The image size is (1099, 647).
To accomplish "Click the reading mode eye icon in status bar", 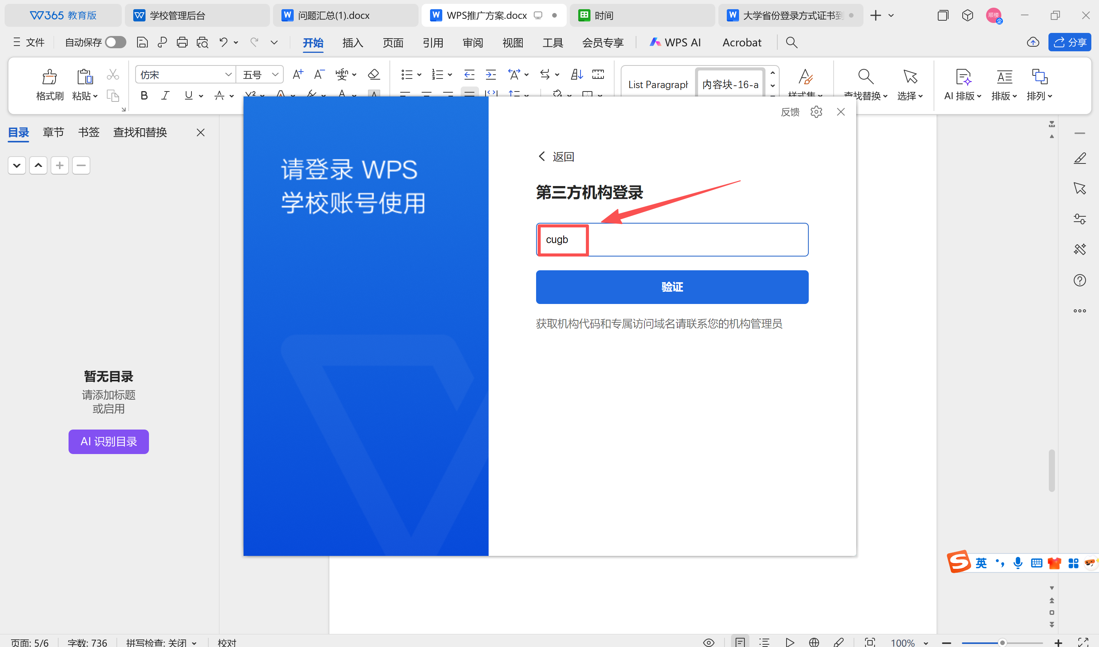I will [x=709, y=642].
